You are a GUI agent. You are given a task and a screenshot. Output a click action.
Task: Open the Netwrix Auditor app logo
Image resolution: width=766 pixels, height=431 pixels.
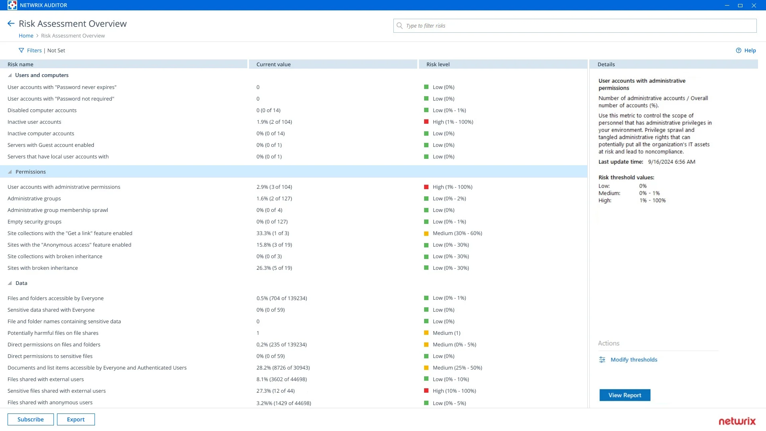pos(12,5)
